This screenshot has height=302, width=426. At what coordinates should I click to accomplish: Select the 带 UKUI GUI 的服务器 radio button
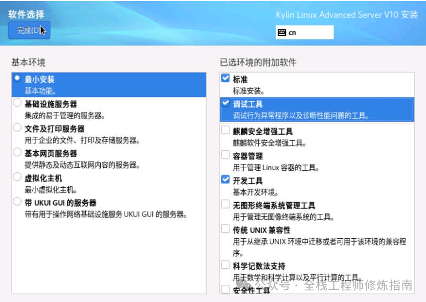coord(17,201)
